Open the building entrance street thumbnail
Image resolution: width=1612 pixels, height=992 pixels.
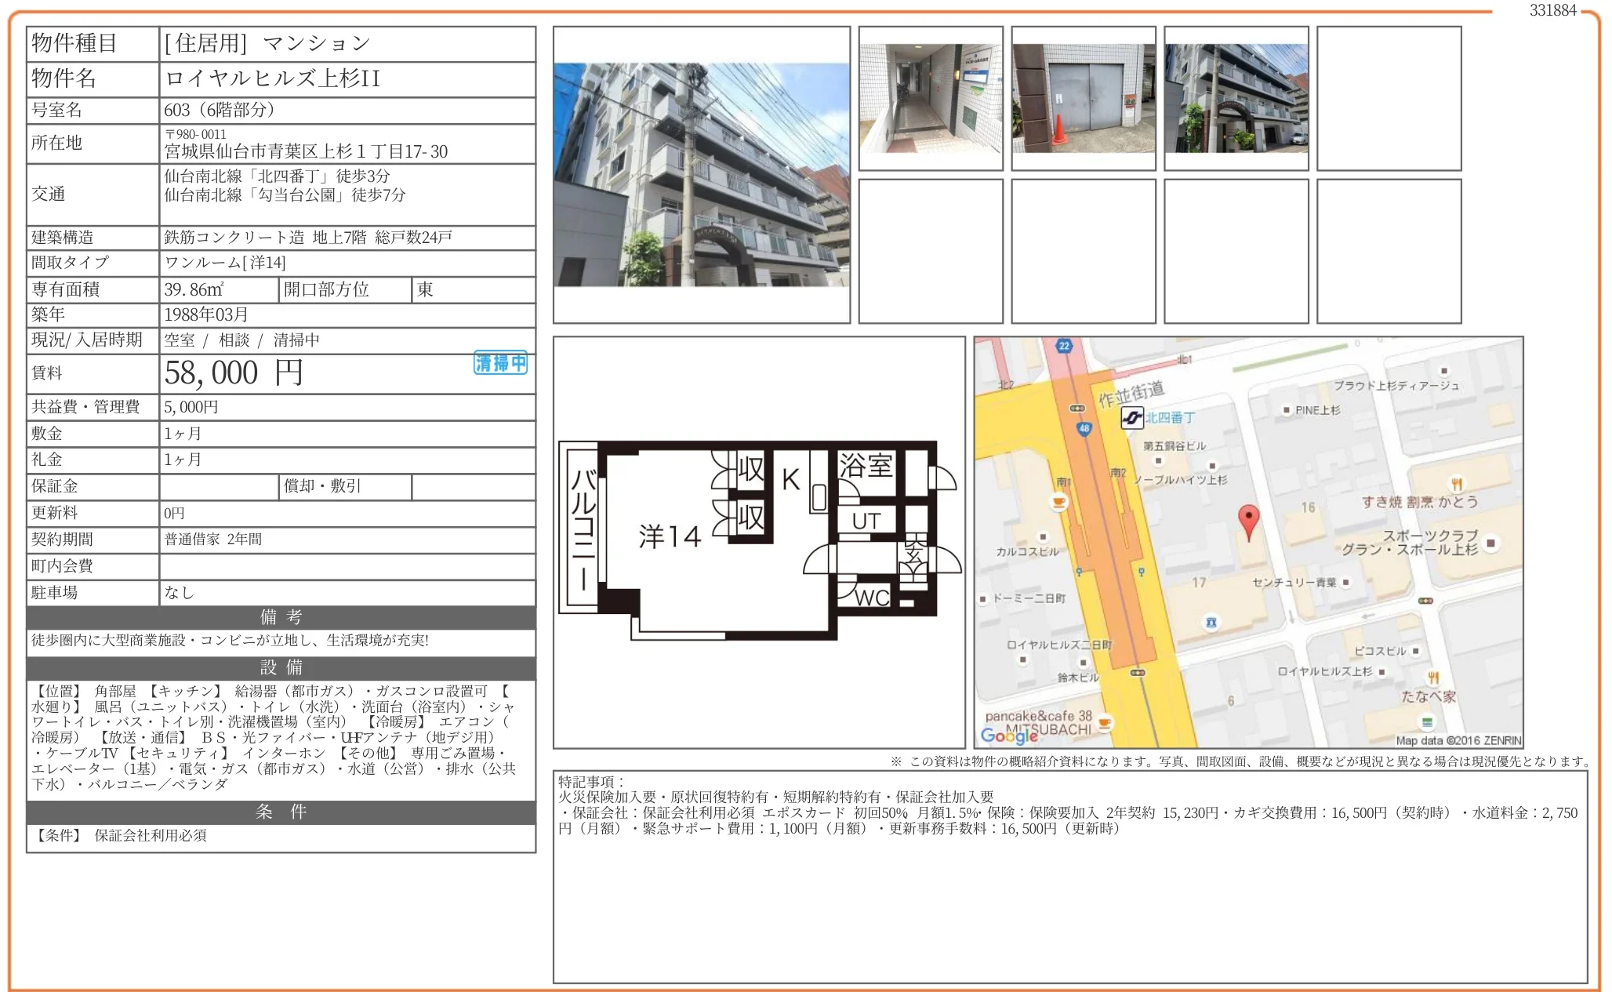[1236, 98]
